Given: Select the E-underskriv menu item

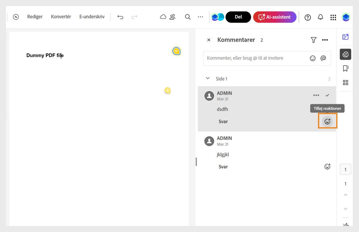Looking at the screenshot, I should pos(91,16).
